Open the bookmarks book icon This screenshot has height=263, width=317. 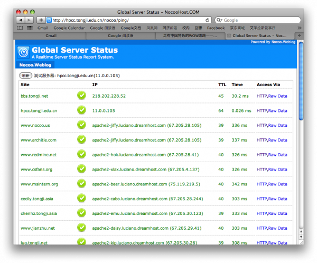pos(20,28)
